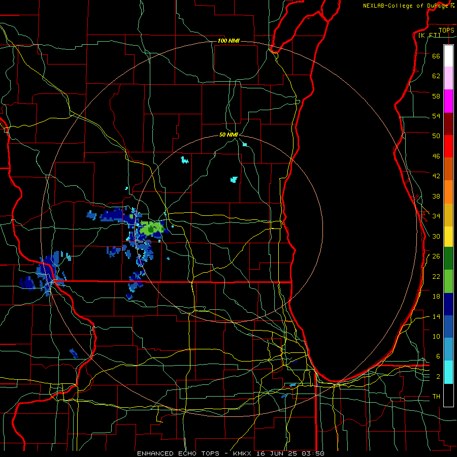Image resolution: width=457 pixels, height=457 pixels.
Task: Click the "62" value on the scale
Action: 436,76
